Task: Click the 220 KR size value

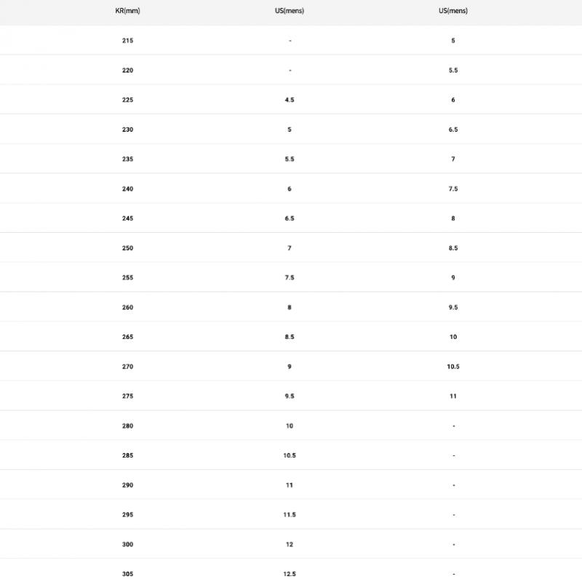Action: [x=127, y=71]
